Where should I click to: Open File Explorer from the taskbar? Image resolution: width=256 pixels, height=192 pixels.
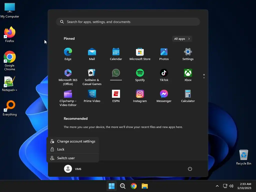coord(145,186)
